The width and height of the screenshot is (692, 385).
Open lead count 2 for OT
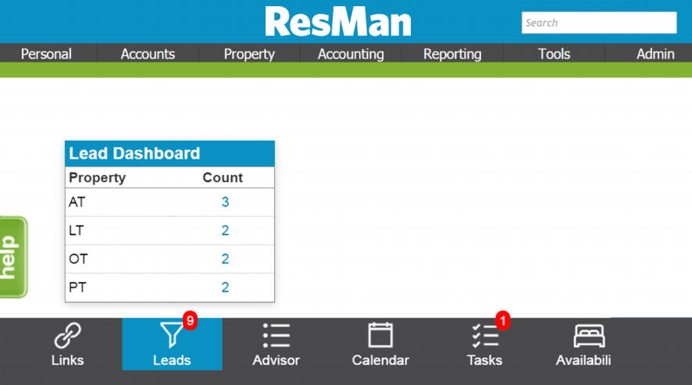click(225, 259)
